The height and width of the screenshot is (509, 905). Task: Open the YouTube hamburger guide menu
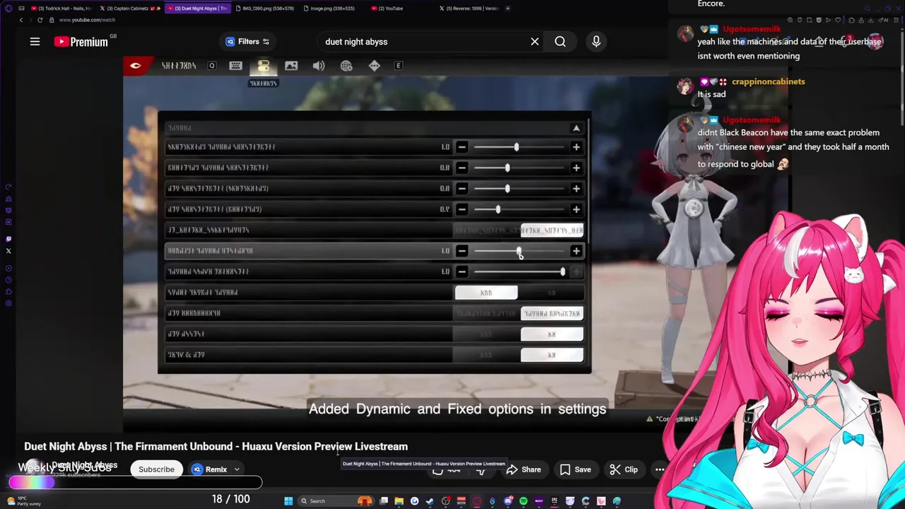(35, 42)
